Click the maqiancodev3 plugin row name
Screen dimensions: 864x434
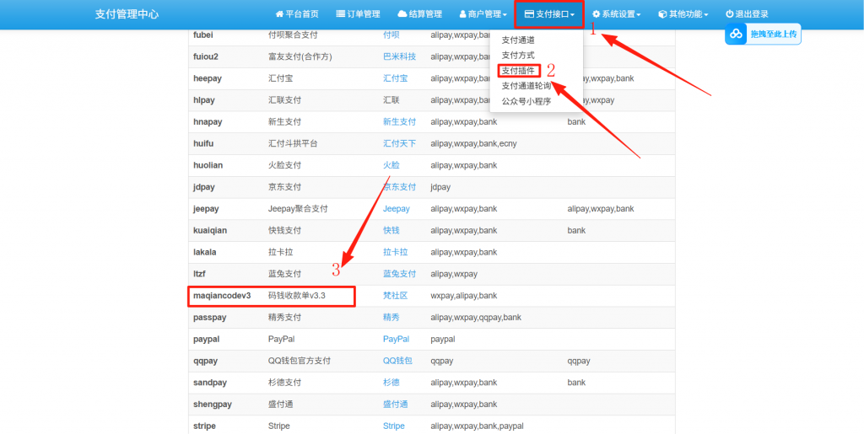point(223,296)
